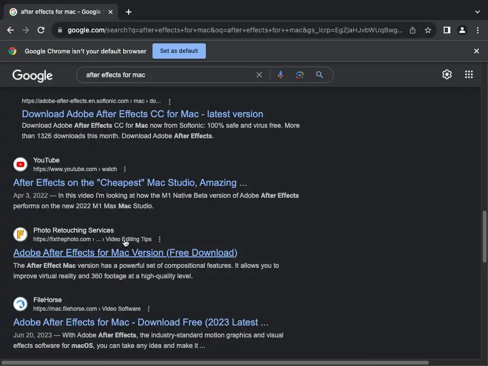Click the youtube.com watch breadcrumb
Image resolution: width=488 pixels, height=366 pixels.
75,169
